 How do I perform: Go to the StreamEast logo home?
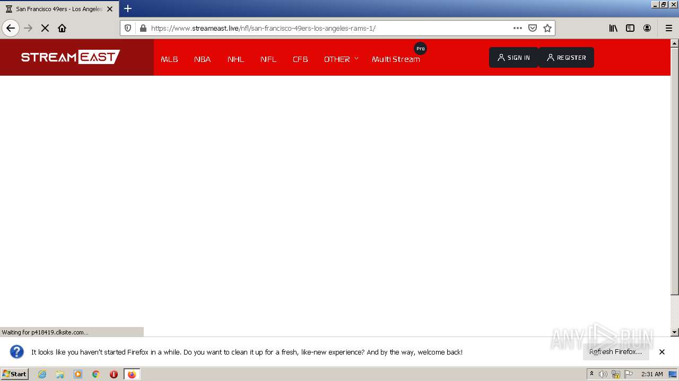71,57
